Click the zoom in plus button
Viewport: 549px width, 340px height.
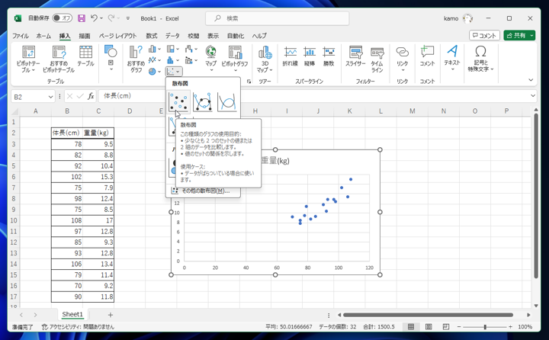pyautogui.click(x=510, y=327)
